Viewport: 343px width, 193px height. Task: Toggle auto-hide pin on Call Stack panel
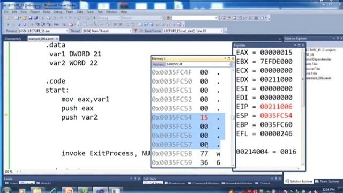point(276,179)
